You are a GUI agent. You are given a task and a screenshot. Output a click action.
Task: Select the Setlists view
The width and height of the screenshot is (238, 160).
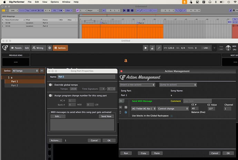pos(60,48)
